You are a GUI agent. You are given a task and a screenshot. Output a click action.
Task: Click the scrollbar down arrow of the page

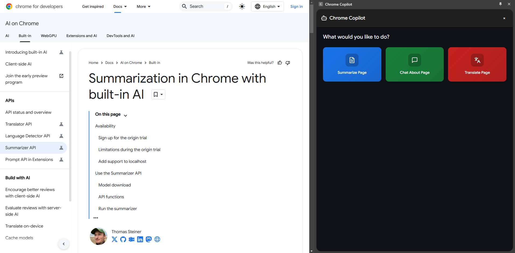tap(311, 251)
